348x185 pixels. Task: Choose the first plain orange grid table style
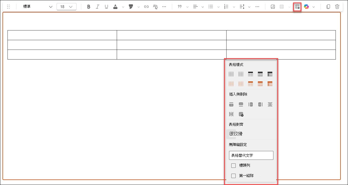click(x=231, y=84)
